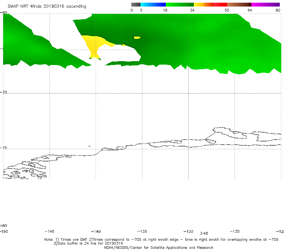The image size is (284, 250).
Task: Click the color bar label 50
Action: 227,10
